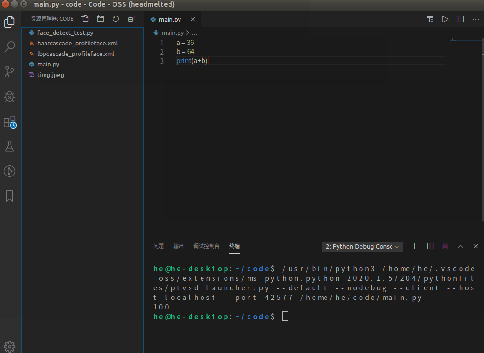The image size is (484, 353).
Task: Click the editor minimap preview
Action: [464, 40]
